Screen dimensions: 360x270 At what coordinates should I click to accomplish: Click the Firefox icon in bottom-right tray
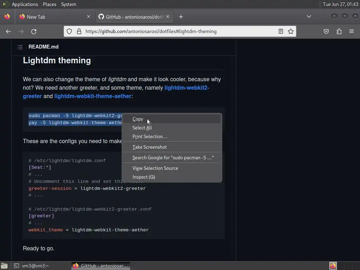point(333,266)
